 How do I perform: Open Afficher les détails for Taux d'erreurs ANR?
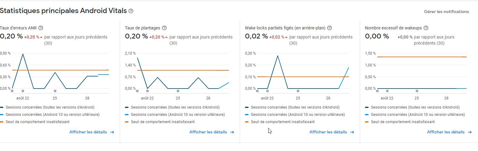(88, 132)
